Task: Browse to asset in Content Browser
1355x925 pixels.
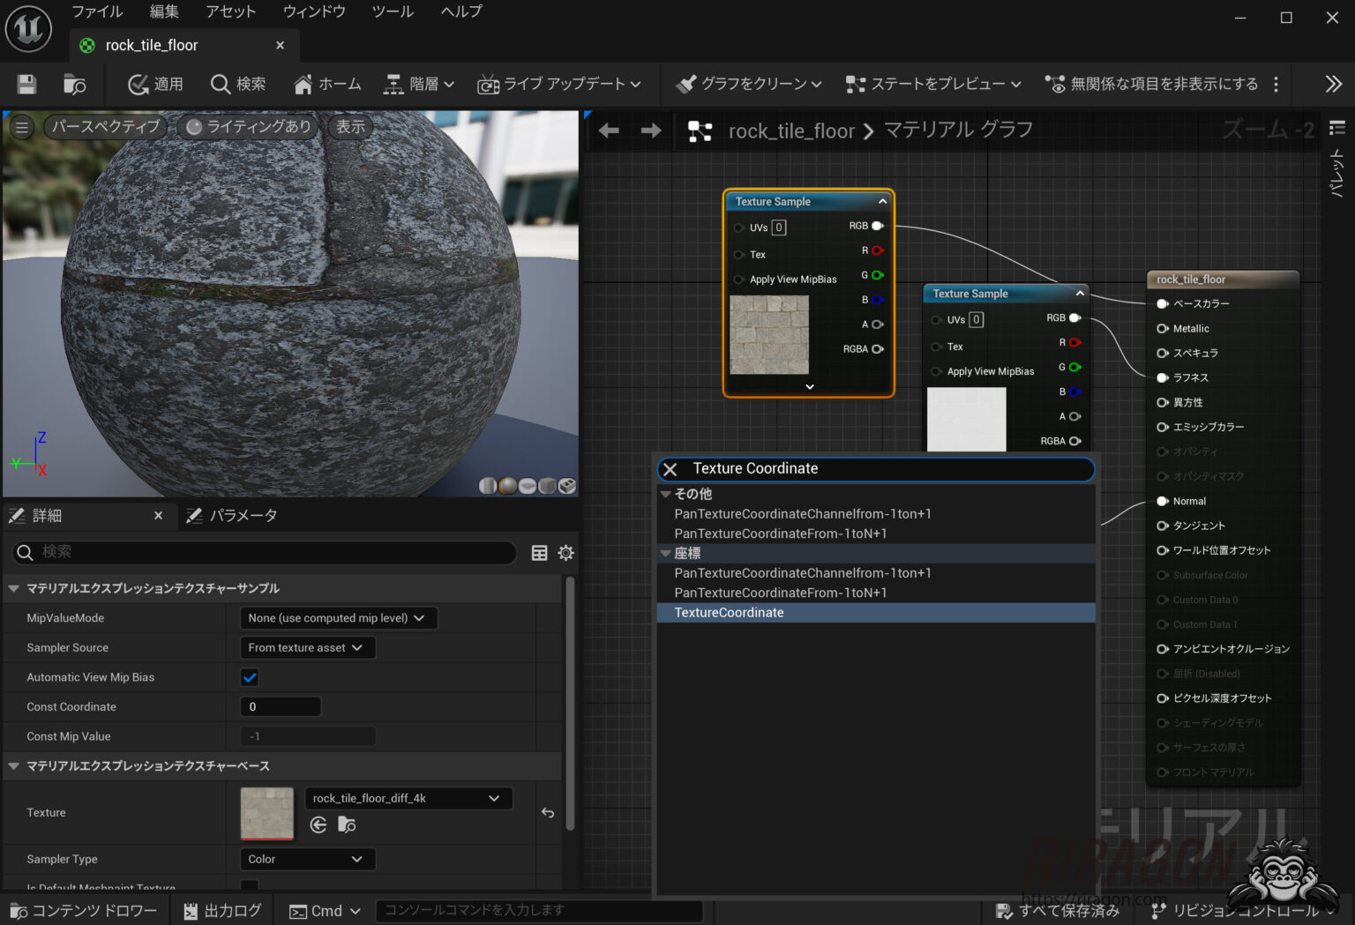Action: pos(74,84)
